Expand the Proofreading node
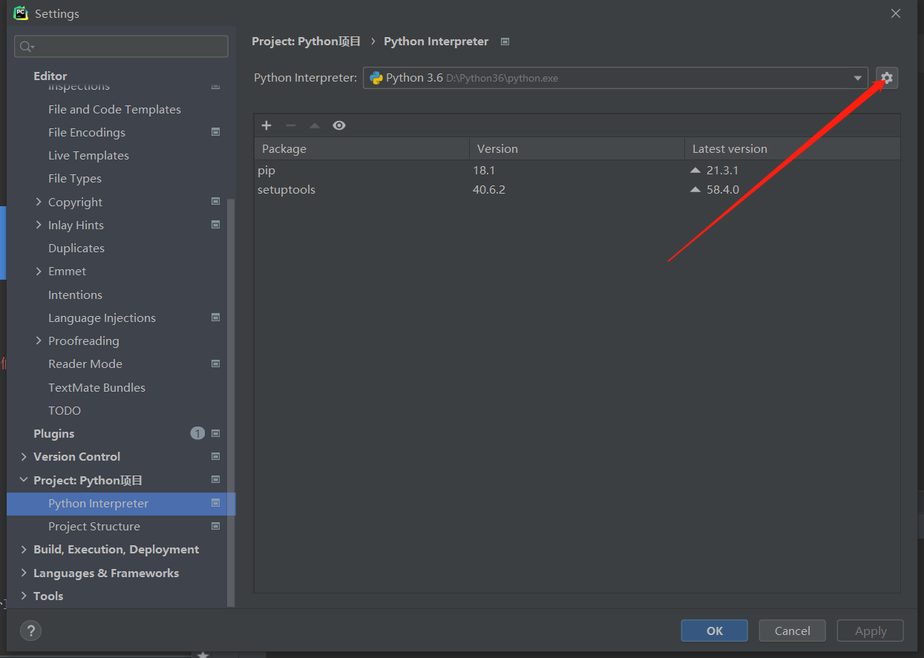Image resolution: width=924 pixels, height=658 pixels. coord(39,340)
